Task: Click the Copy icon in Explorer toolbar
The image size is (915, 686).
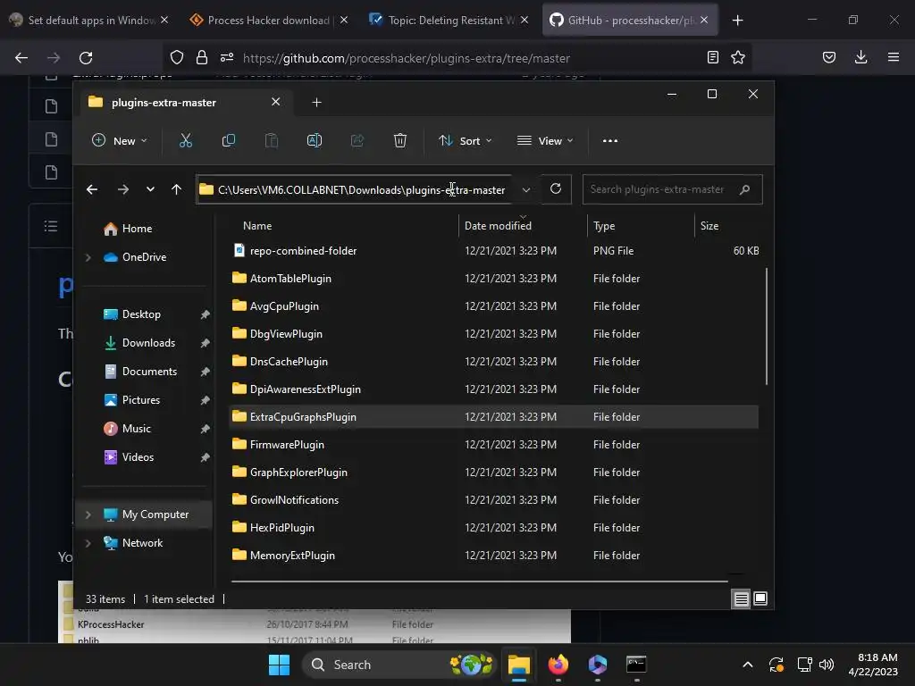Action: point(229,140)
